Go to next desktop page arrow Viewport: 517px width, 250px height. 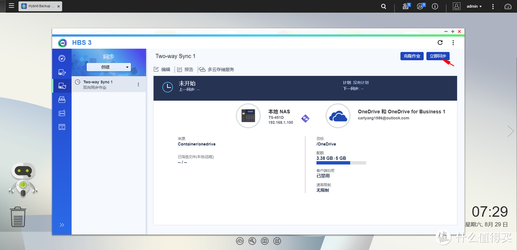(510, 131)
